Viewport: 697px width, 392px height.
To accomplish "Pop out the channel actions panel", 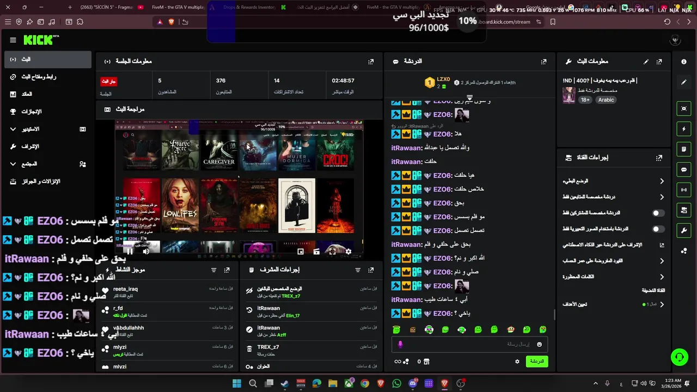I will tap(659, 157).
